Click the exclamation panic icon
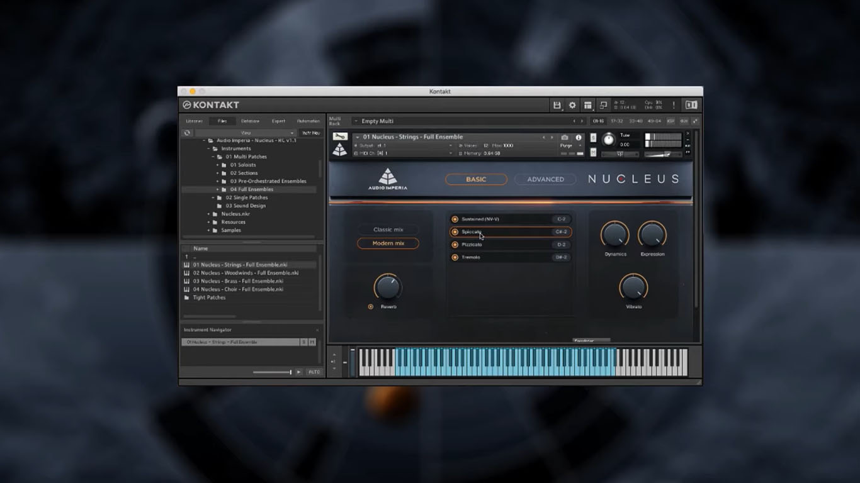Viewport: 860px width, 483px height. coord(674,105)
